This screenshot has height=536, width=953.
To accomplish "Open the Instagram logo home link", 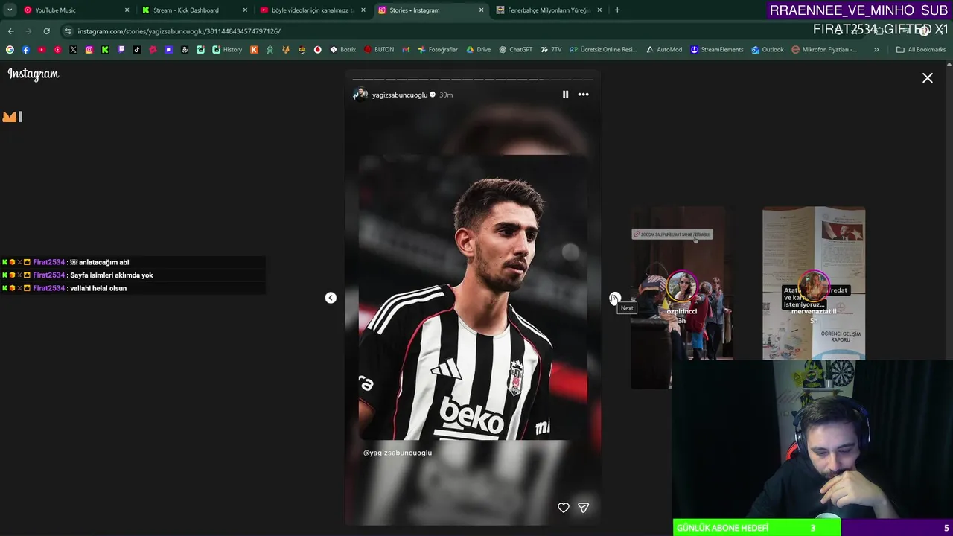I will (34, 74).
